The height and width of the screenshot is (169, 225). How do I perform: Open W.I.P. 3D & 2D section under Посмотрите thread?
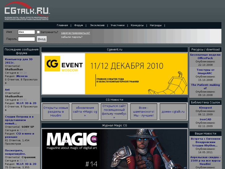point(26,164)
